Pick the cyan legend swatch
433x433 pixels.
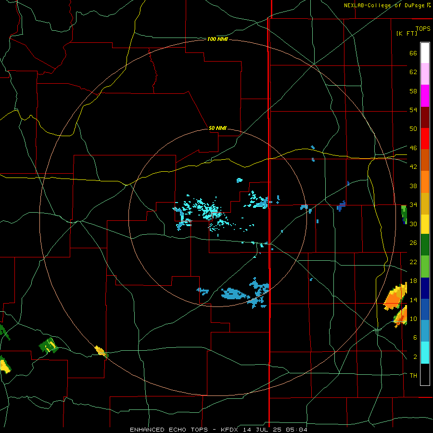tap(425, 353)
